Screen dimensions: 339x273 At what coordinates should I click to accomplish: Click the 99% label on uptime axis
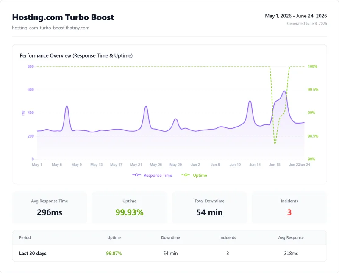[x=311, y=113]
